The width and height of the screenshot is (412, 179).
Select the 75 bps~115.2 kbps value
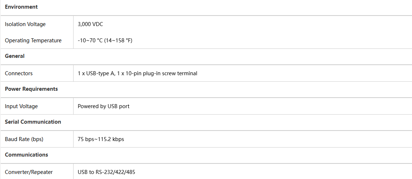[101, 139]
